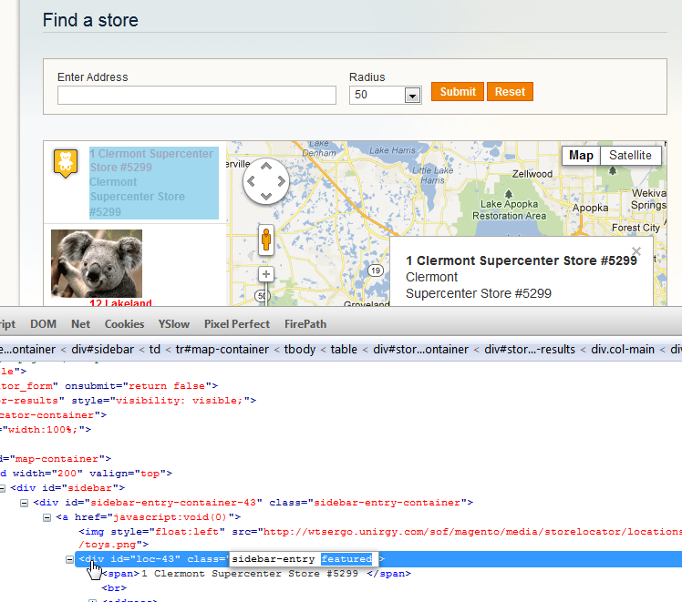This screenshot has width=682, height=602.
Task: Click the td width 200 valign line
Action: [86, 473]
